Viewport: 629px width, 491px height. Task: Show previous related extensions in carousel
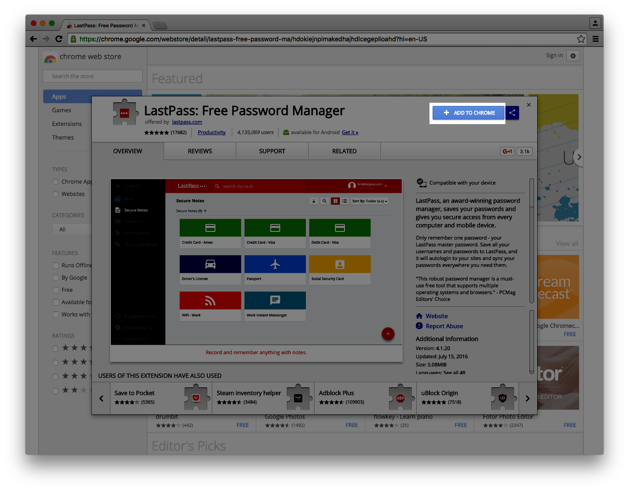coord(101,398)
